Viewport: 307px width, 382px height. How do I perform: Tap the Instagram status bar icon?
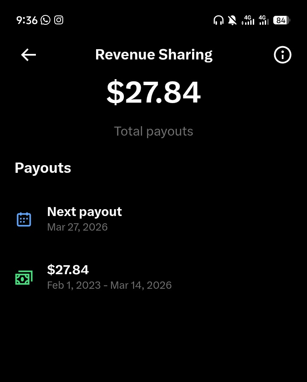58,20
